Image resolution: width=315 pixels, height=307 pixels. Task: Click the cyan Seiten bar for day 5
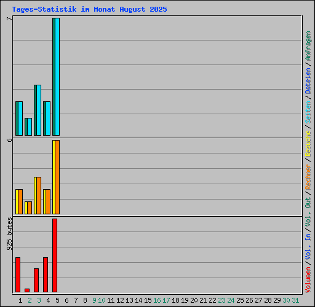coord(57,77)
